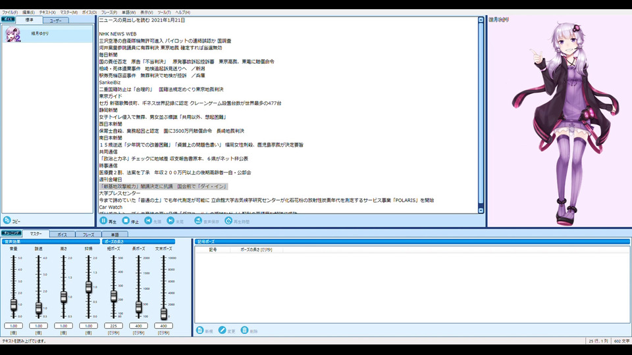
Task: Click the 抑揚 value field showing 1.00
Action: point(89,325)
